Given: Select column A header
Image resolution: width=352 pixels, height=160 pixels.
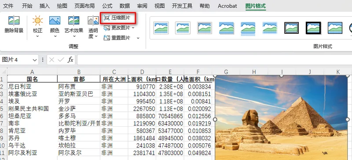Looking at the screenshot, I should [x=32, y=72].
